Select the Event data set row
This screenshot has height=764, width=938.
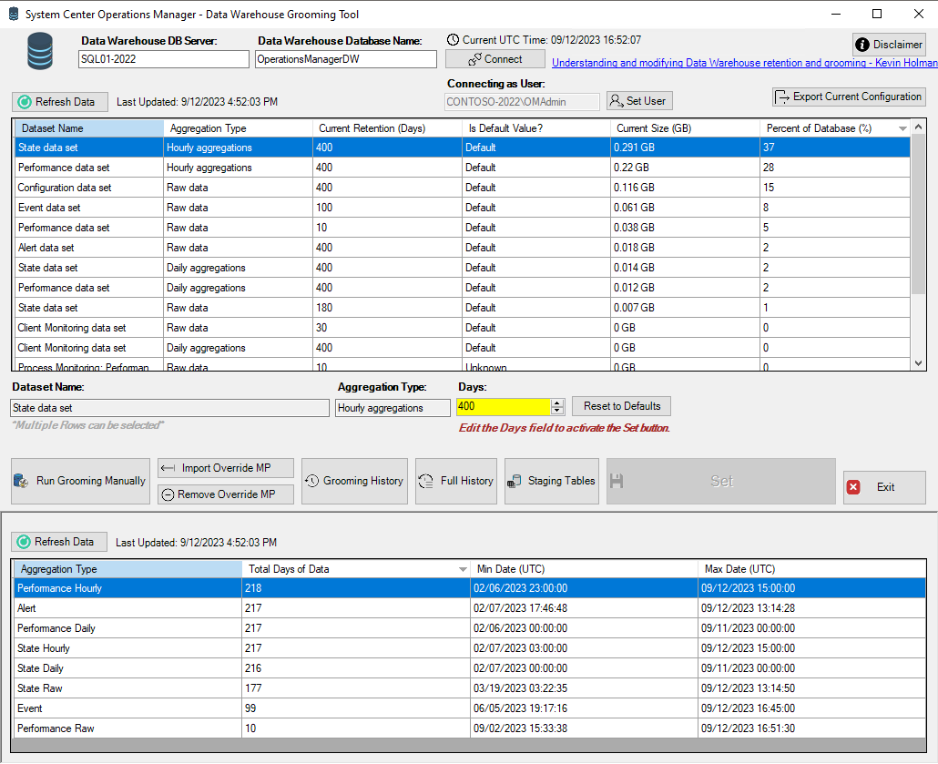tap(463, 208)
